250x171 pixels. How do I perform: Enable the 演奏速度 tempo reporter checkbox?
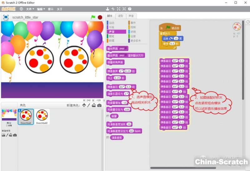pos(108,137)
